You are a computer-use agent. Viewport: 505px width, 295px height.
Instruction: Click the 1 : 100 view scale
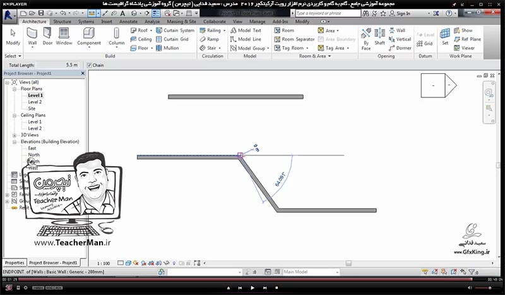coord(104,263)
